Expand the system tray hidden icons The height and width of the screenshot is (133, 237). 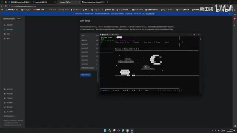coord(213,130)
